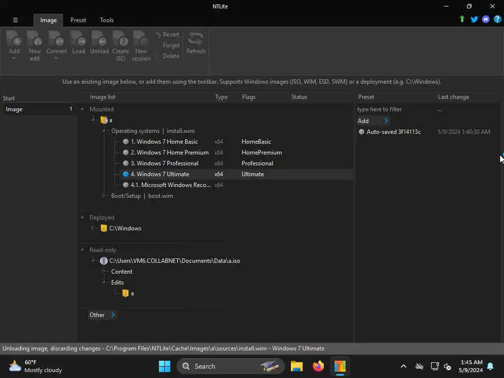The image size is (504, 378).
Task: Click the C:\Windows folder icon
Action: tap(103, 228)
